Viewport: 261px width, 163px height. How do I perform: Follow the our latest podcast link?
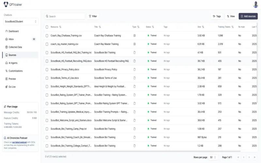click(20, 142)
